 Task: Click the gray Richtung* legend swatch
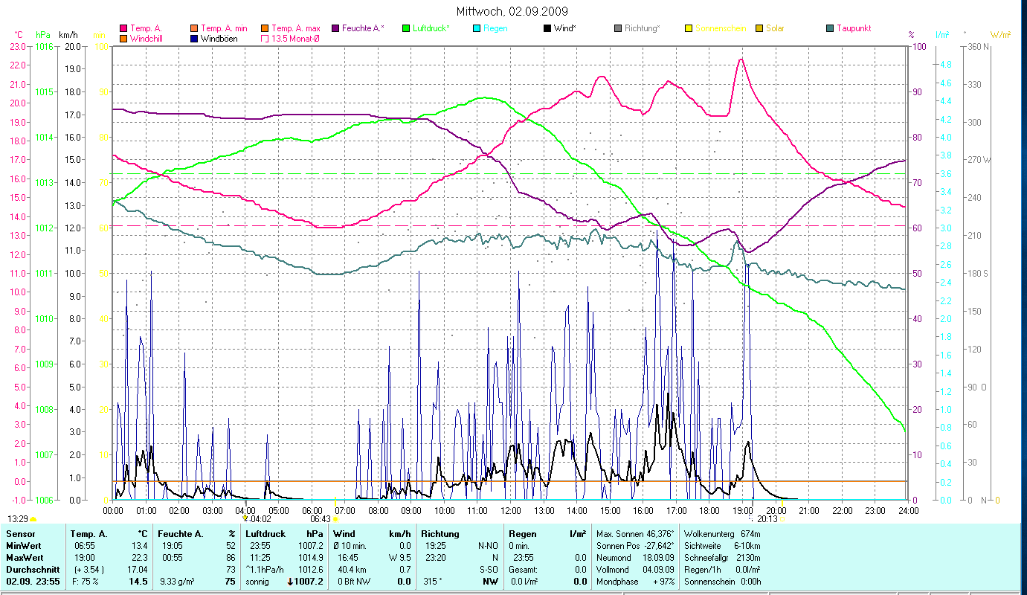pos(618,28)
